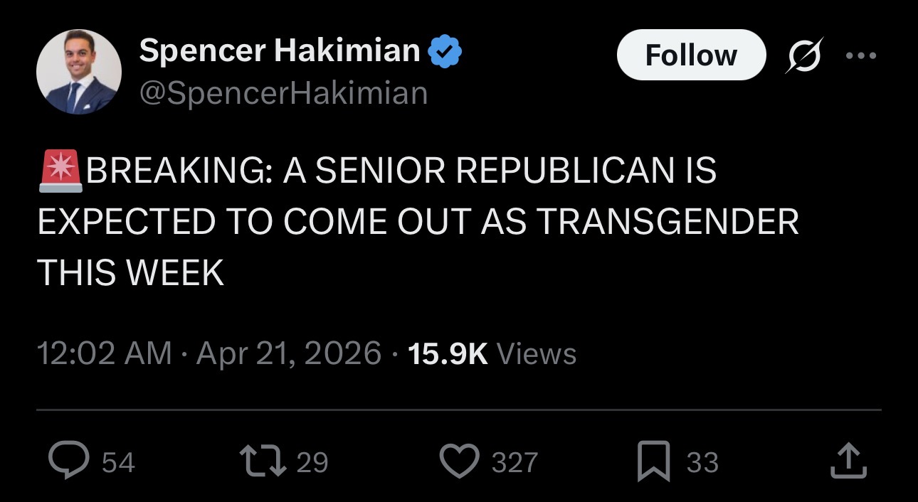
Task: Click the reply speech bubble icon
Action: 69,462
